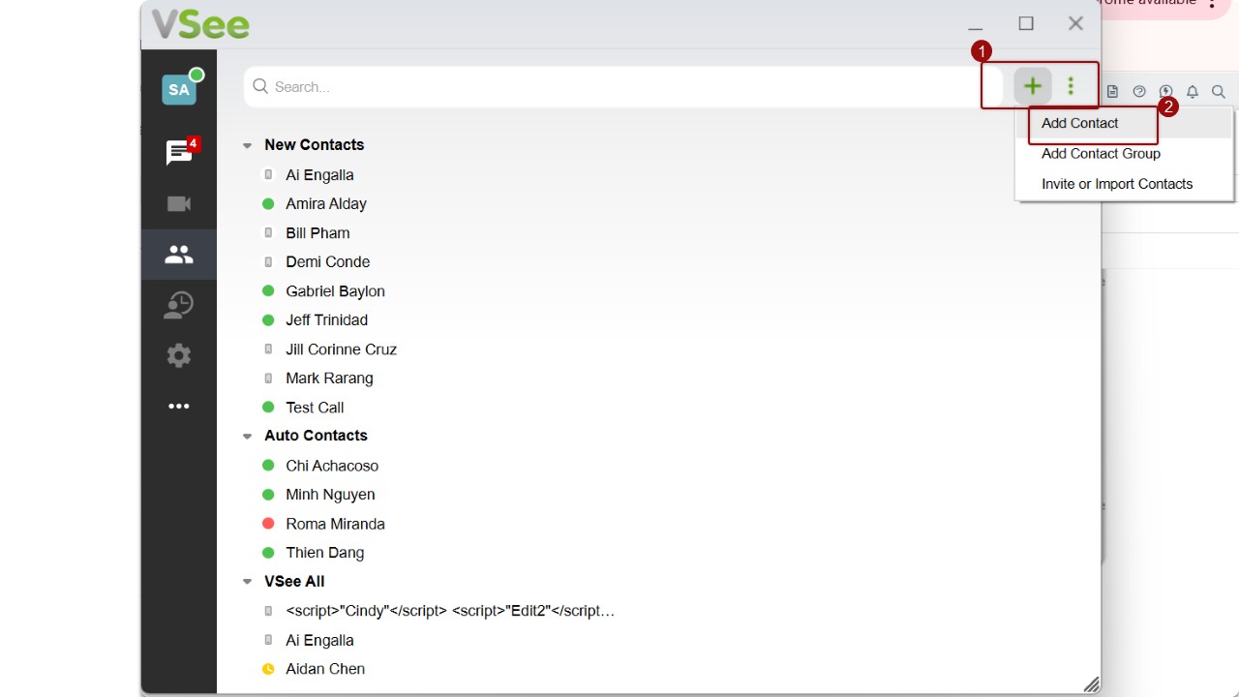Open the green three-dot more options menu
Image resolution: width=1239 pixels, height=697 pixels.
click(x=1071, y=86)
